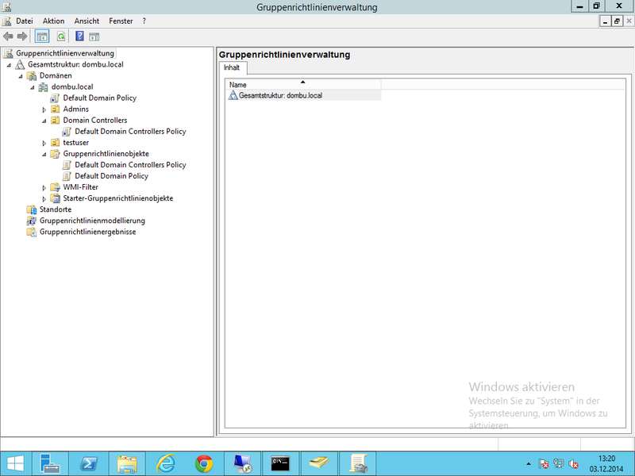Open Gruppenrichtlinienergebnisse tree item
The height and width of the screenshot is (476, 635).
tap(87, 232)
